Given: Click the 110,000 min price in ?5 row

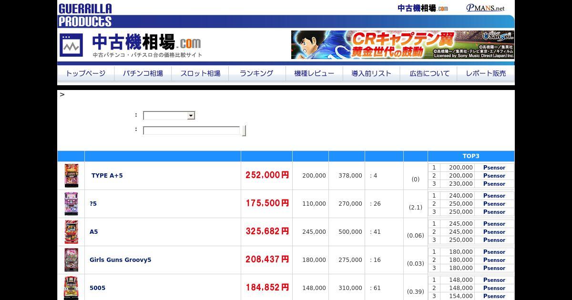Looking at the screenshot, I should (x=314, y=204).
